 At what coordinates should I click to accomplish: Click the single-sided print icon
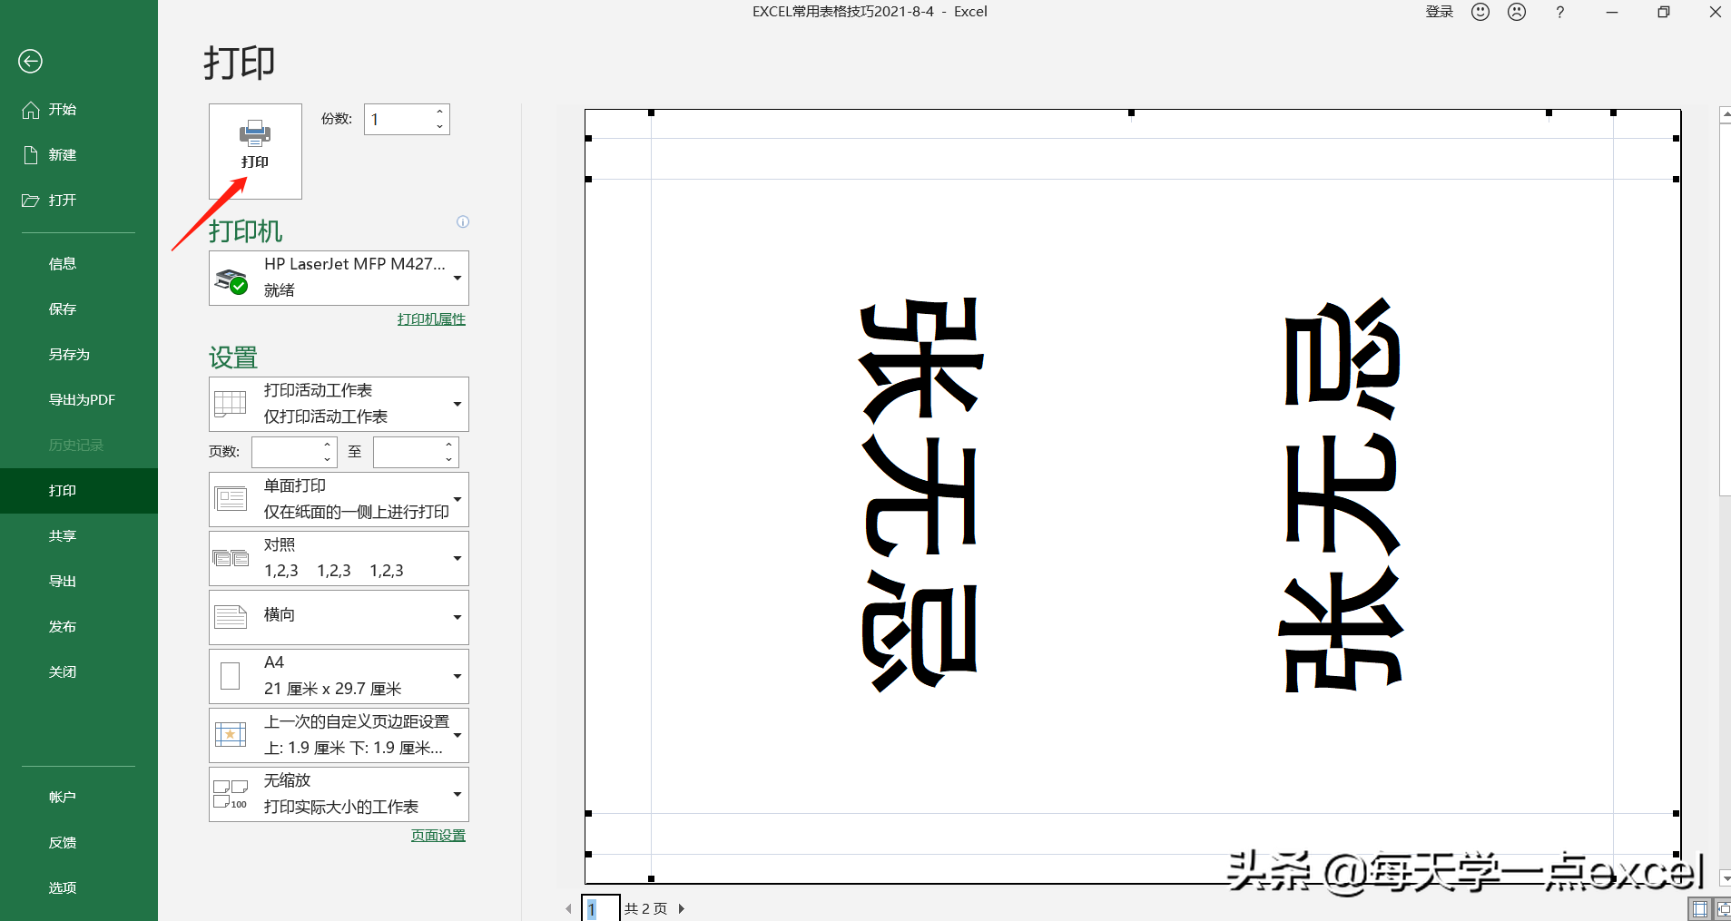[x=231, y=499]
